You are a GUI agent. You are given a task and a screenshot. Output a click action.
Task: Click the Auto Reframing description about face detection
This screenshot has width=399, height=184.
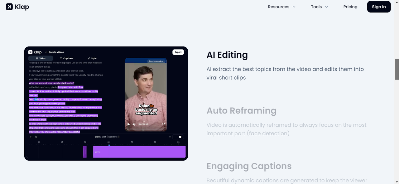(286, 129)
